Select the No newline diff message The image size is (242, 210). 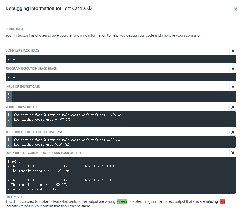tap(32, 189)
